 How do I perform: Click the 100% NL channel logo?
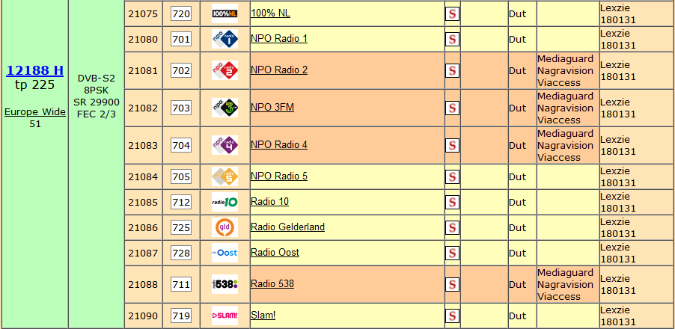pyautogui.click(x=225, y=13)
